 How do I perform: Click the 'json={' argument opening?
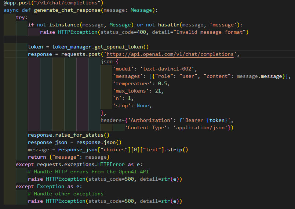[109, 62]
